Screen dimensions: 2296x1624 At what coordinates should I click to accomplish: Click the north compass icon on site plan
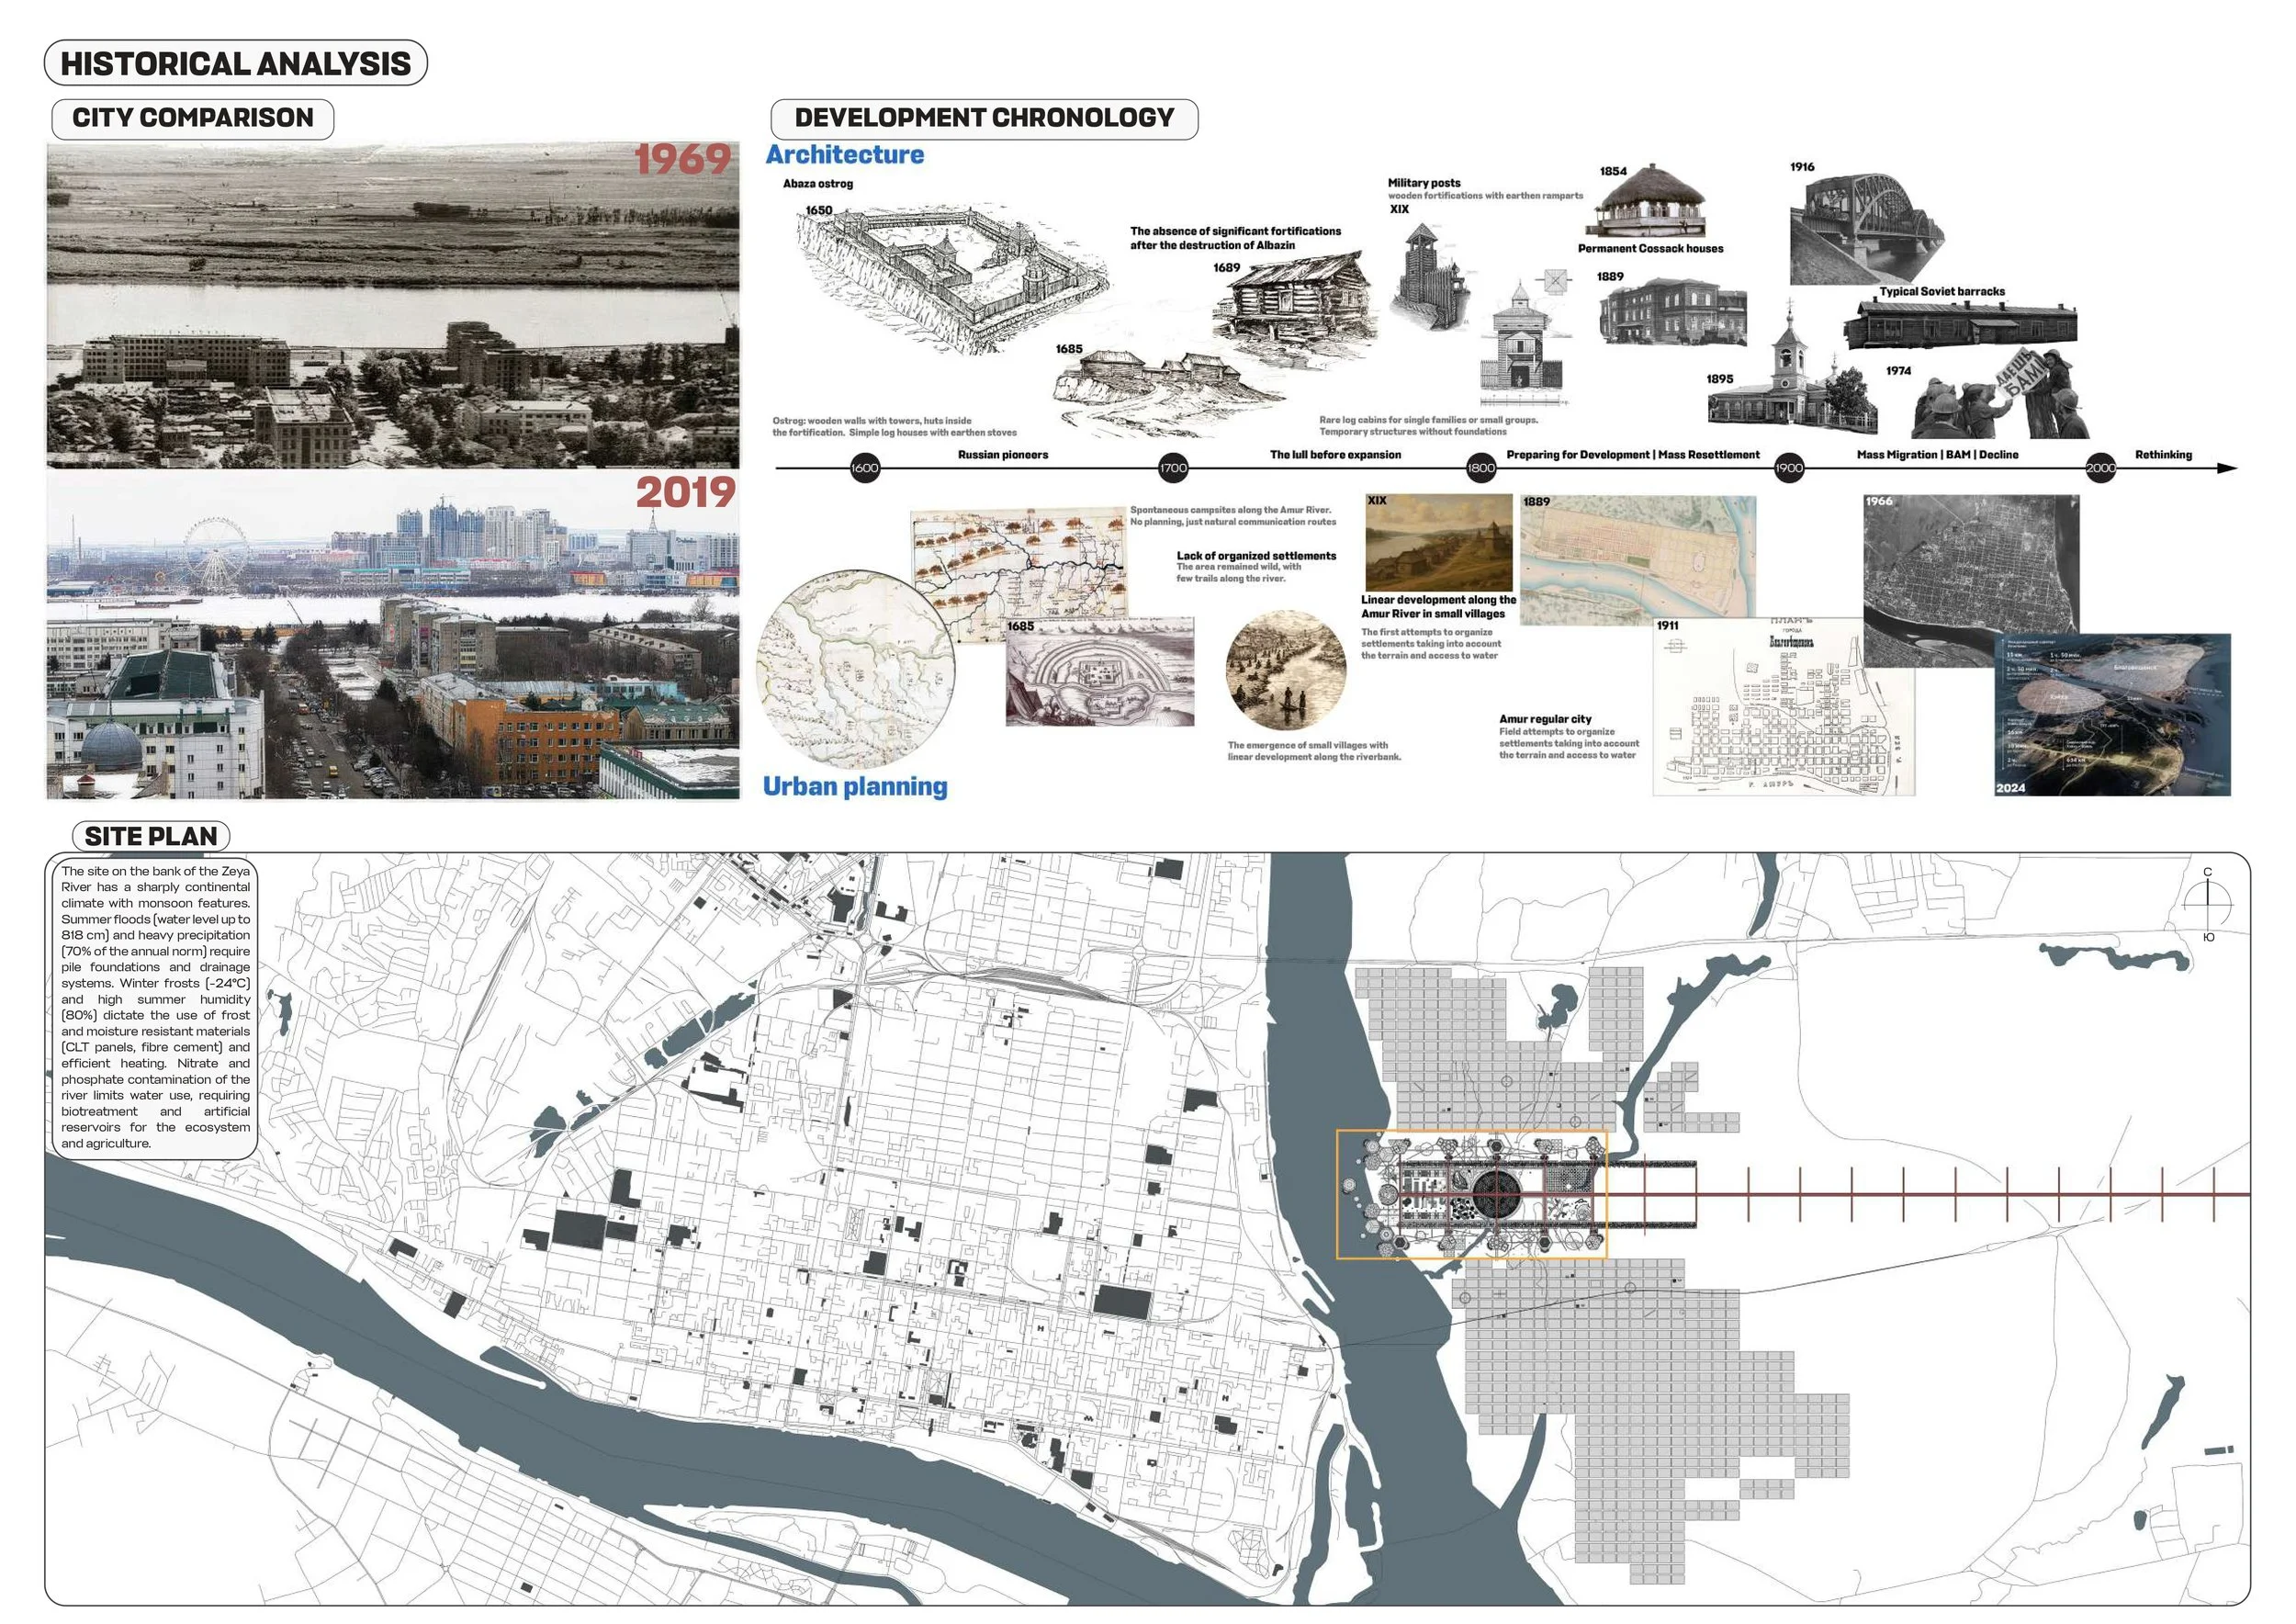point(2207,903)
